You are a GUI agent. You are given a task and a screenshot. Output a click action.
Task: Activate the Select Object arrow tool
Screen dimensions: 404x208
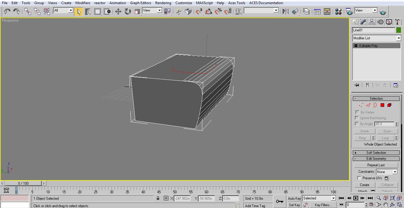point(79,12)
